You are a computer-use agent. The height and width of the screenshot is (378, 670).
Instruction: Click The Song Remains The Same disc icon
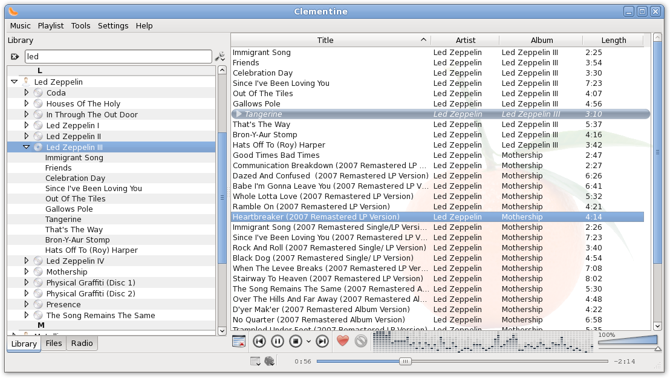click(38, 315)
